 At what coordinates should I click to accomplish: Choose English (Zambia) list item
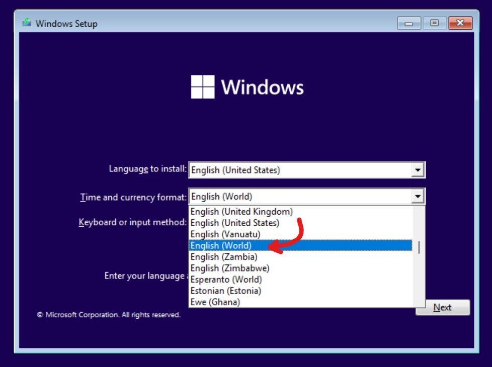301,257
